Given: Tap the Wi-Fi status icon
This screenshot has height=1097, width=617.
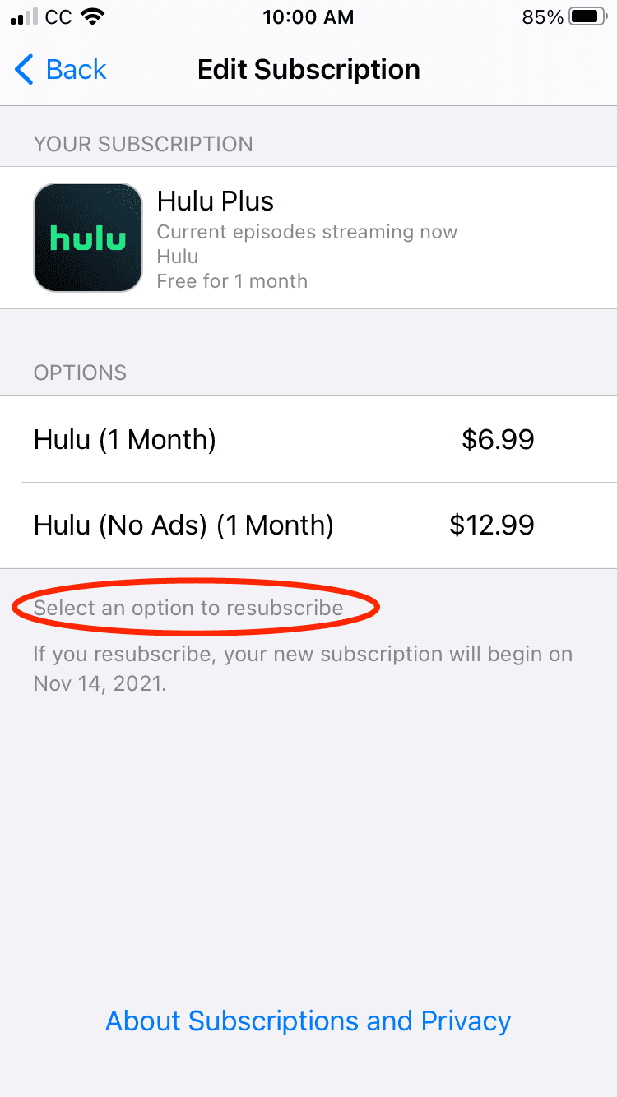Looking at the screenshot, I should click(x=94, y=17).
